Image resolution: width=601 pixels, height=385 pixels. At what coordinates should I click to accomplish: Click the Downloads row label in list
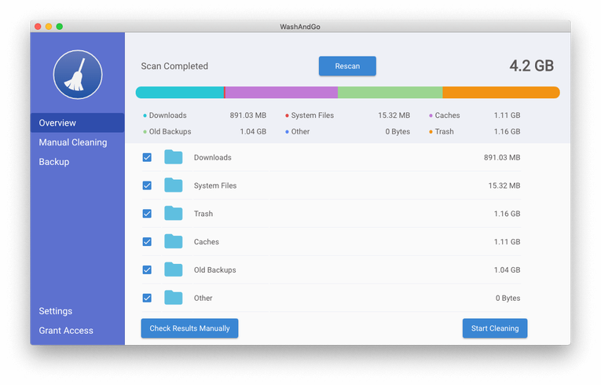(x=213, y=158)
